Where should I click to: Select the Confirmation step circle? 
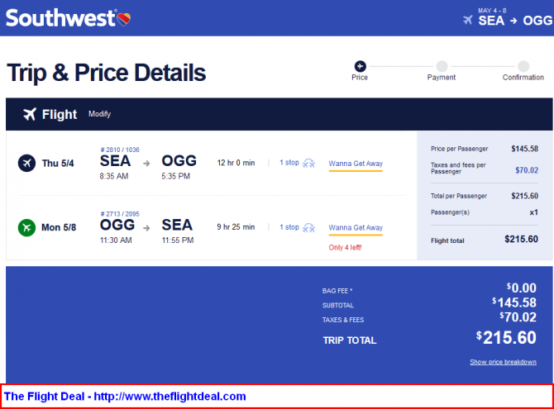(x=523, y=66)
